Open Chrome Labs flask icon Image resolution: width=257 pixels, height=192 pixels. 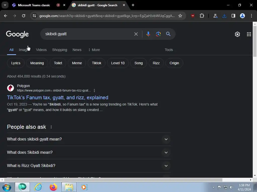[x=215, y=16]
